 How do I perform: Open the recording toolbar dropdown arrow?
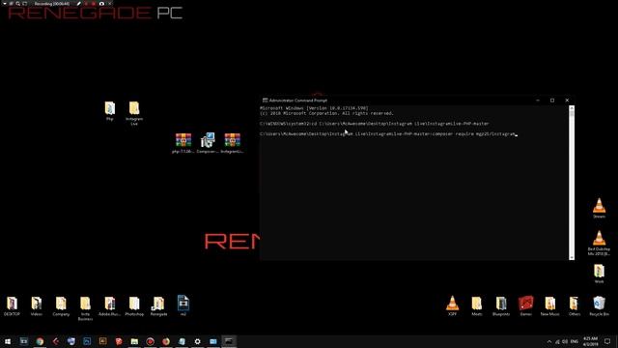4,4
